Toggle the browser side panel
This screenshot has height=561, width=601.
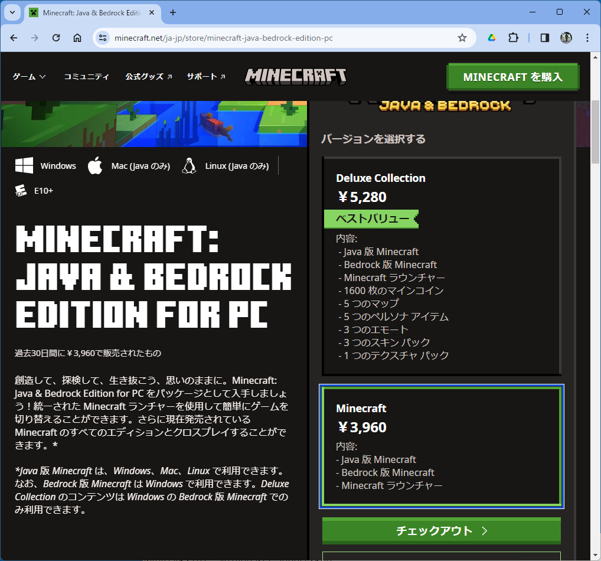(545, 38)
